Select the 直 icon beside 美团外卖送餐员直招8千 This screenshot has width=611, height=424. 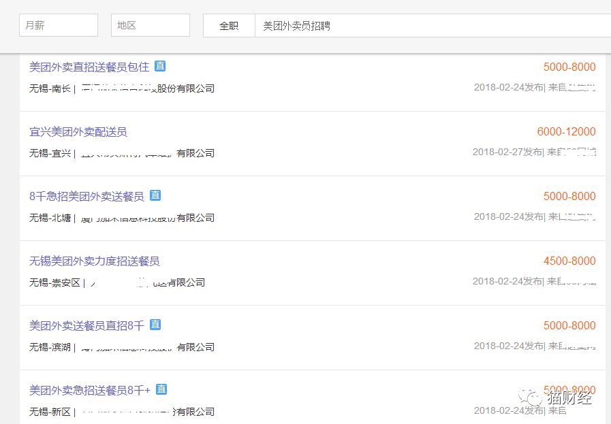coord(155,325)
